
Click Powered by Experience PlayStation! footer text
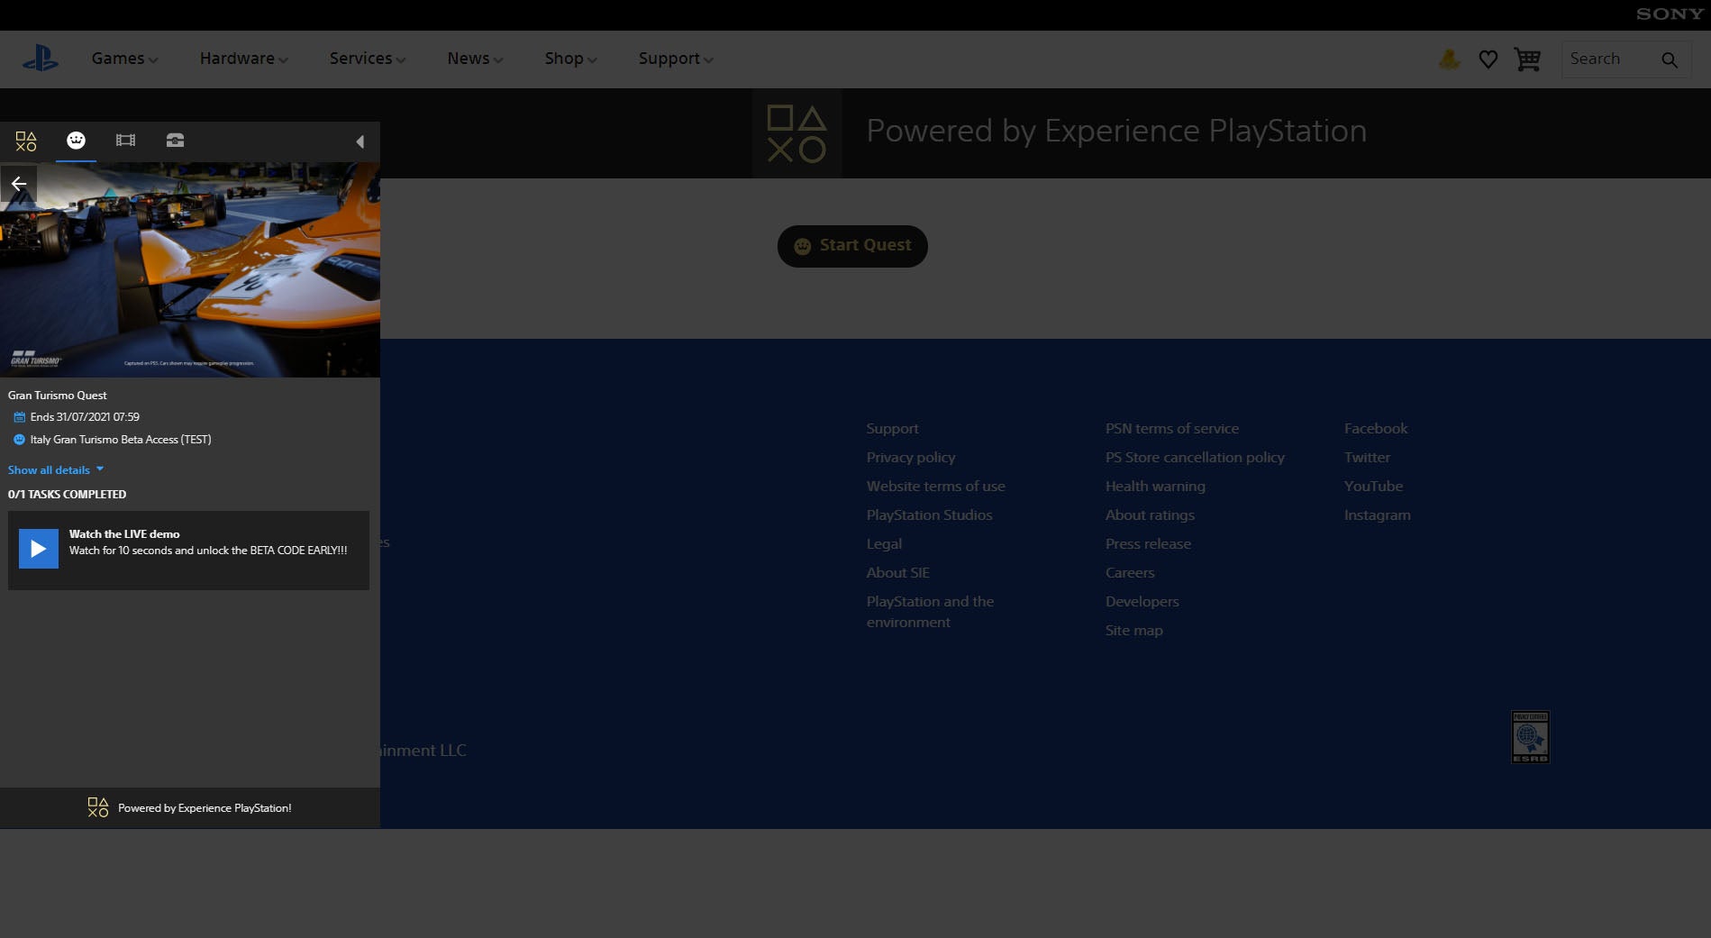[x=205, y=808]
